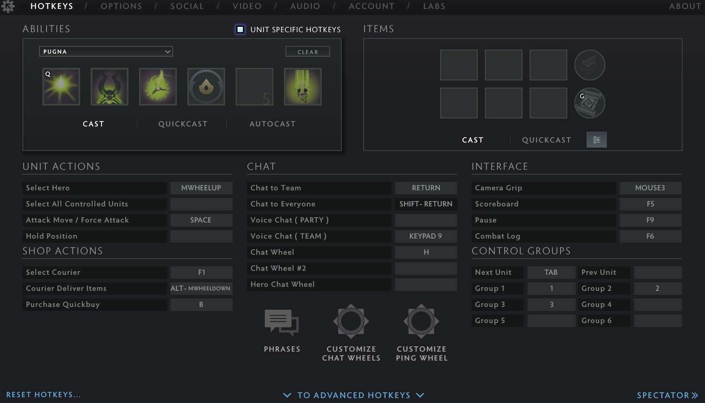This screenshot has height=403, width=705.
Task: Rebind Chat to Everyone SHIFT-RETURN key
Action: point(426,204)
